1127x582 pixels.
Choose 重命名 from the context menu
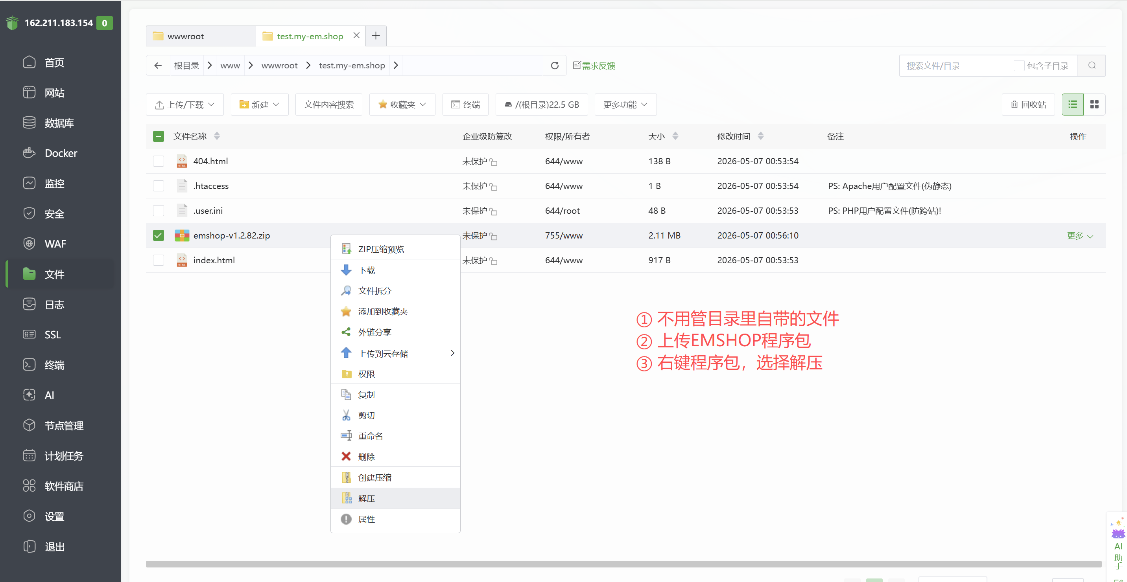point(395,436)
